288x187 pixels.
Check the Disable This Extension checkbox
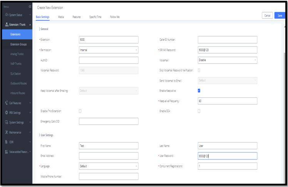point(80,111)
